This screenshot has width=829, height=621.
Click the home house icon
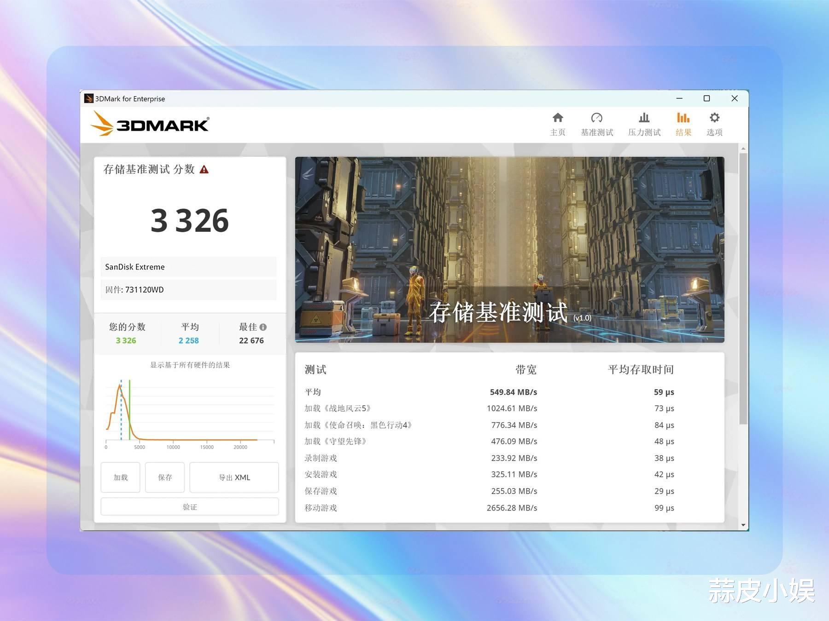(558, 118)
